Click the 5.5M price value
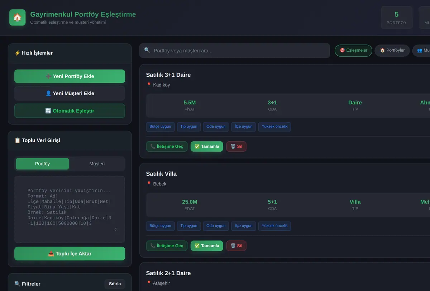The width and height of the screenshot is (430, 291). coord(190,103)
